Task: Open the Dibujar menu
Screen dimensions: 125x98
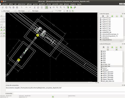Action: click(29, 4)
